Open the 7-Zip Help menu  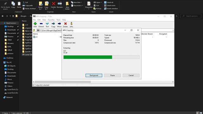pyautogui.click(x=64, y=20)
